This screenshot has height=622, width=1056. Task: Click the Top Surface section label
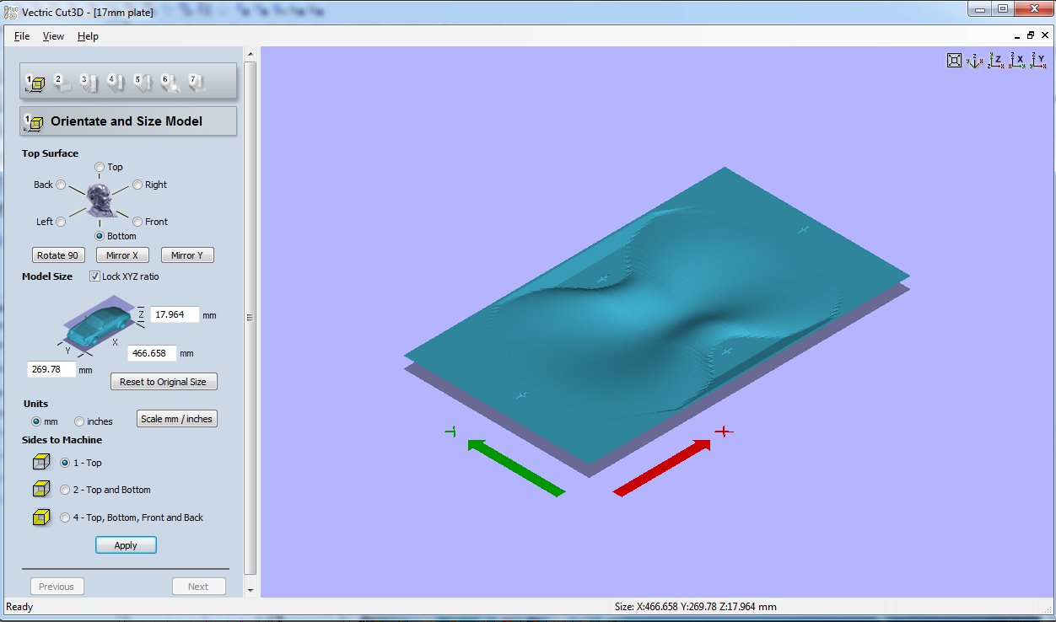(50, 153)
